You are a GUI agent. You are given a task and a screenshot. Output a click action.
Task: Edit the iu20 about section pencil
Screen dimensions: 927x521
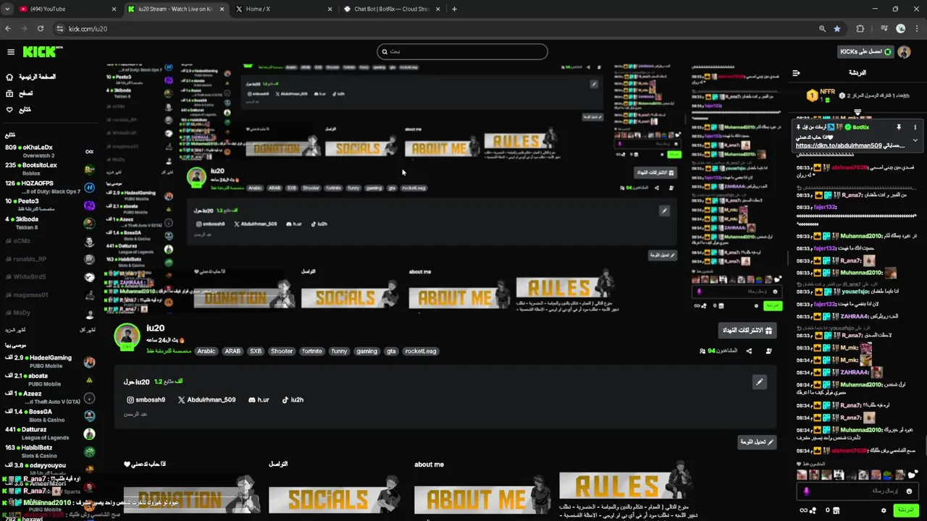point(760,382)
